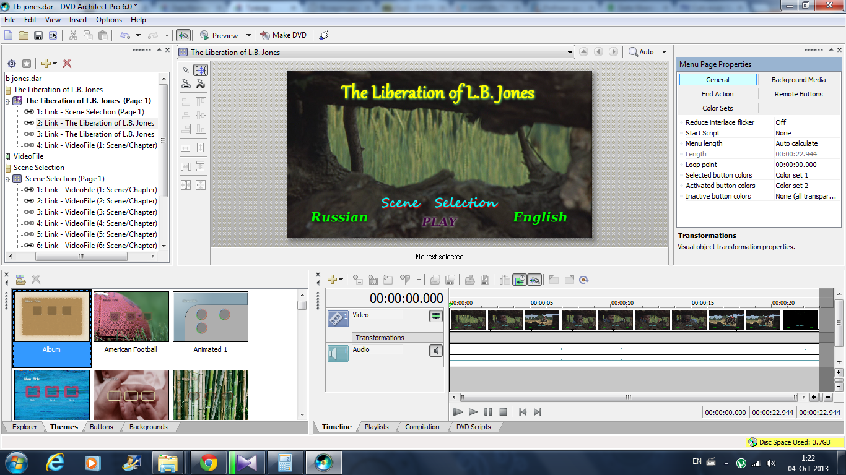This screenshot has width=846, height=475.
Task: Click the Disc Space Used status icon
Action: point(752,442)
